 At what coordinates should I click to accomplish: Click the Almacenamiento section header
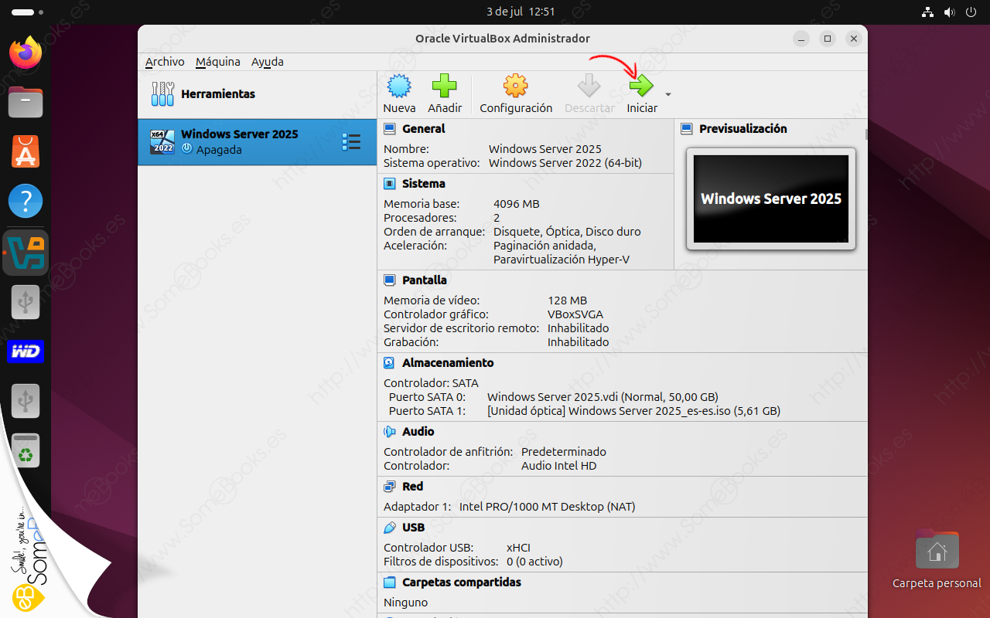click(447, 362)
